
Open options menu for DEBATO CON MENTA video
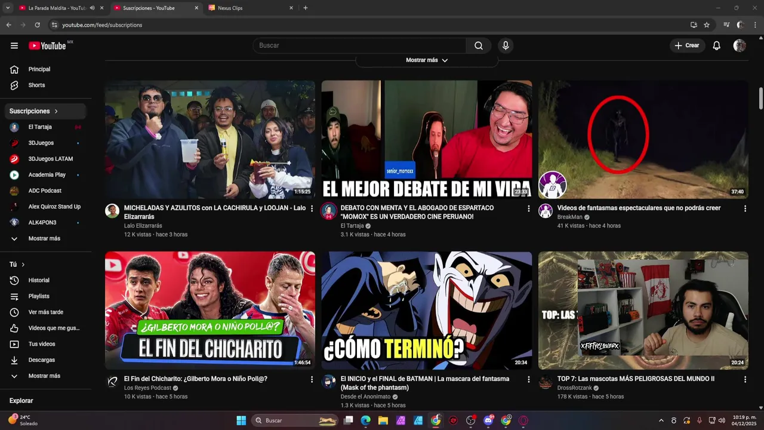click(528, 208)
